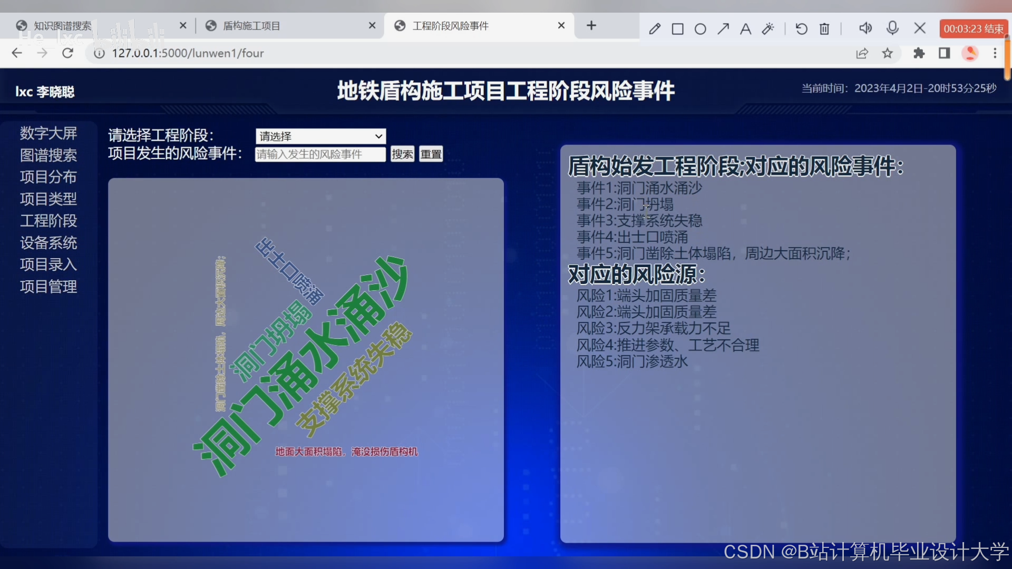Screen dimensions: 1012x569
Task: Bookmark this page with star icon
Action: (x=888, y=53)
